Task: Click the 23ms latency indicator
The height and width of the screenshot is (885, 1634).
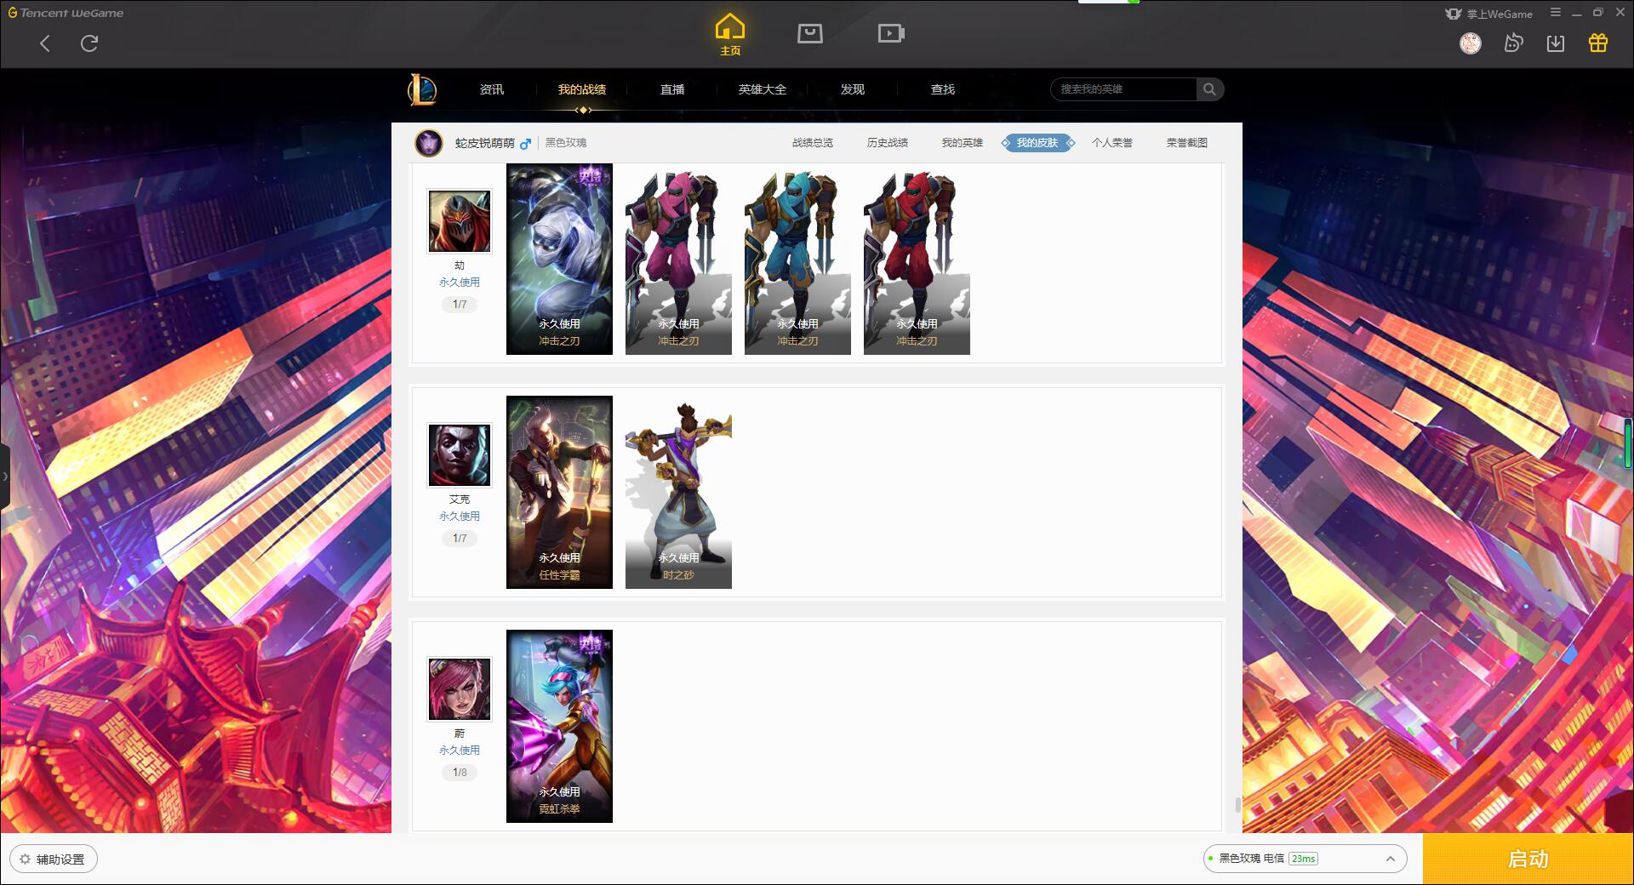Action: tap(1303, 859)
